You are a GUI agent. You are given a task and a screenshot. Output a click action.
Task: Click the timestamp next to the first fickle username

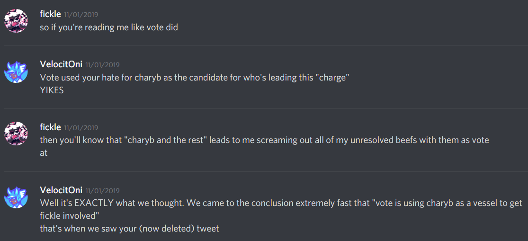[x=81, y=15]
